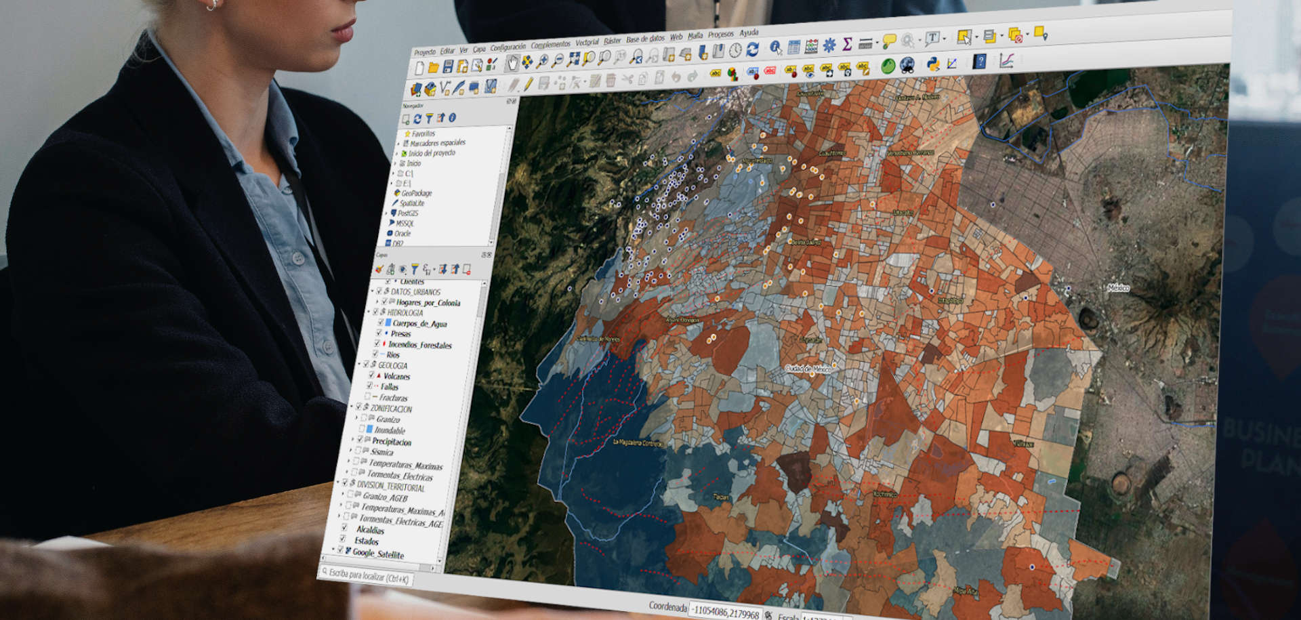Image resolution: width=1301 pixels, height=620 pixels.
Task: Open the Select Features dropdown arrow
Action: 976,37
